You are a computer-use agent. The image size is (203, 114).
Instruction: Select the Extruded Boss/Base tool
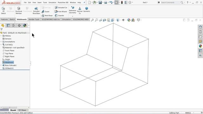tap(36, 10)
